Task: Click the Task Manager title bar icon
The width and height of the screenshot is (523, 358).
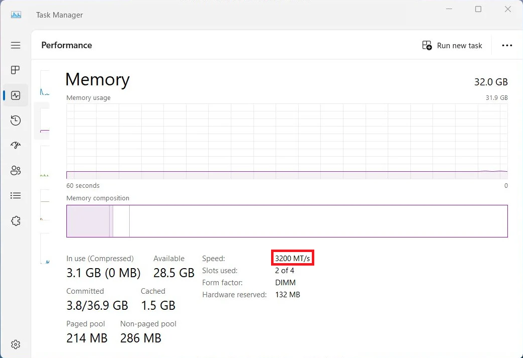Action: [x=16, y=15]
